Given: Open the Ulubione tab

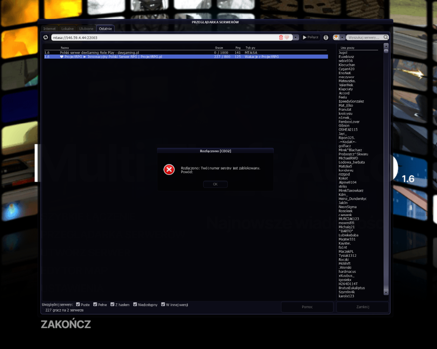Looking at the screenshot, I should [86, 29].
